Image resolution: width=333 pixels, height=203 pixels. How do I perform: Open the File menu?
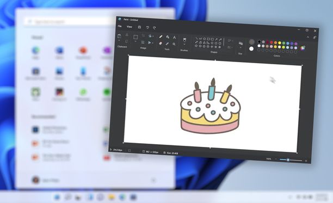pyautogui.click(x=120, y=26)
